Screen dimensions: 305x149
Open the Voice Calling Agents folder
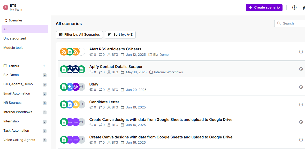click(19, 140)
